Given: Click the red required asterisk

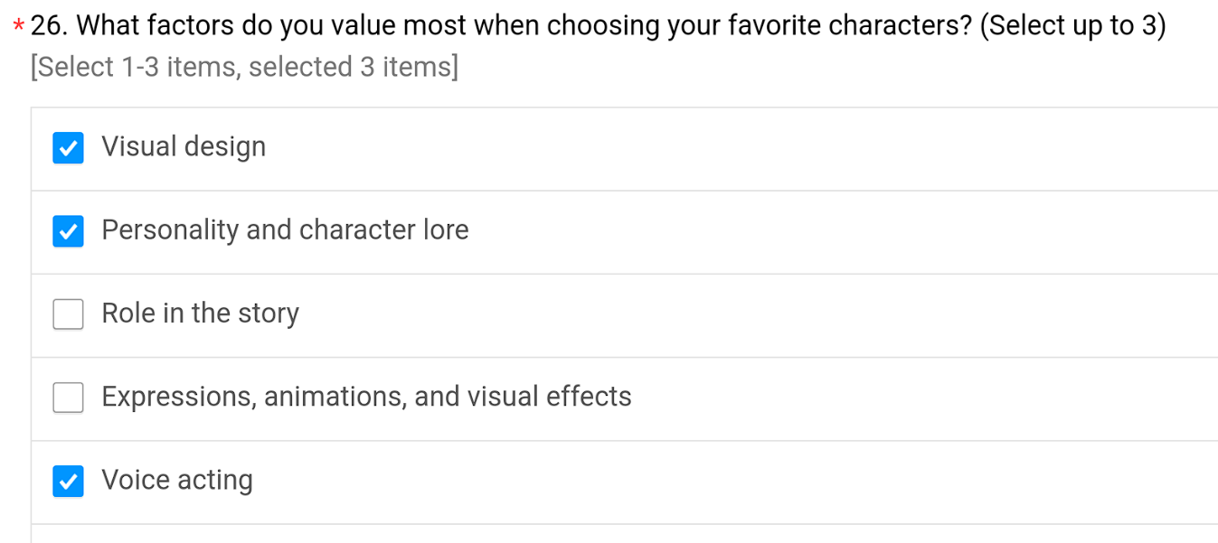Looking at the screenshot, I should tap(19, 26).
